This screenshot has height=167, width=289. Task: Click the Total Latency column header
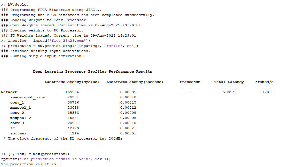point(229,82)
